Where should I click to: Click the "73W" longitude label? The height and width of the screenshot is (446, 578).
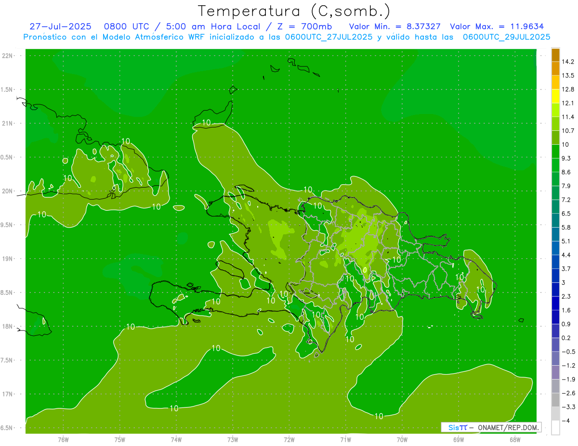click(x=233, y=439)
